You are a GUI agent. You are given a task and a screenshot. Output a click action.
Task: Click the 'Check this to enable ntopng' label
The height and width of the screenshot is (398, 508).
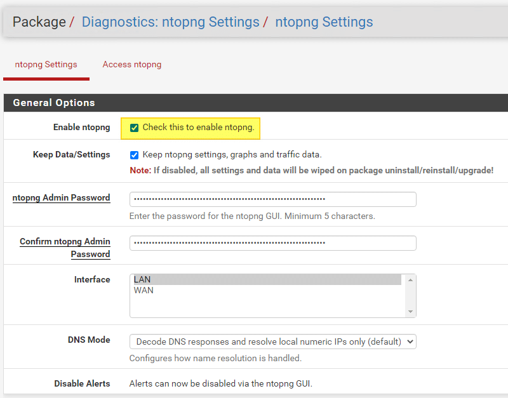(x=198, y=128)
